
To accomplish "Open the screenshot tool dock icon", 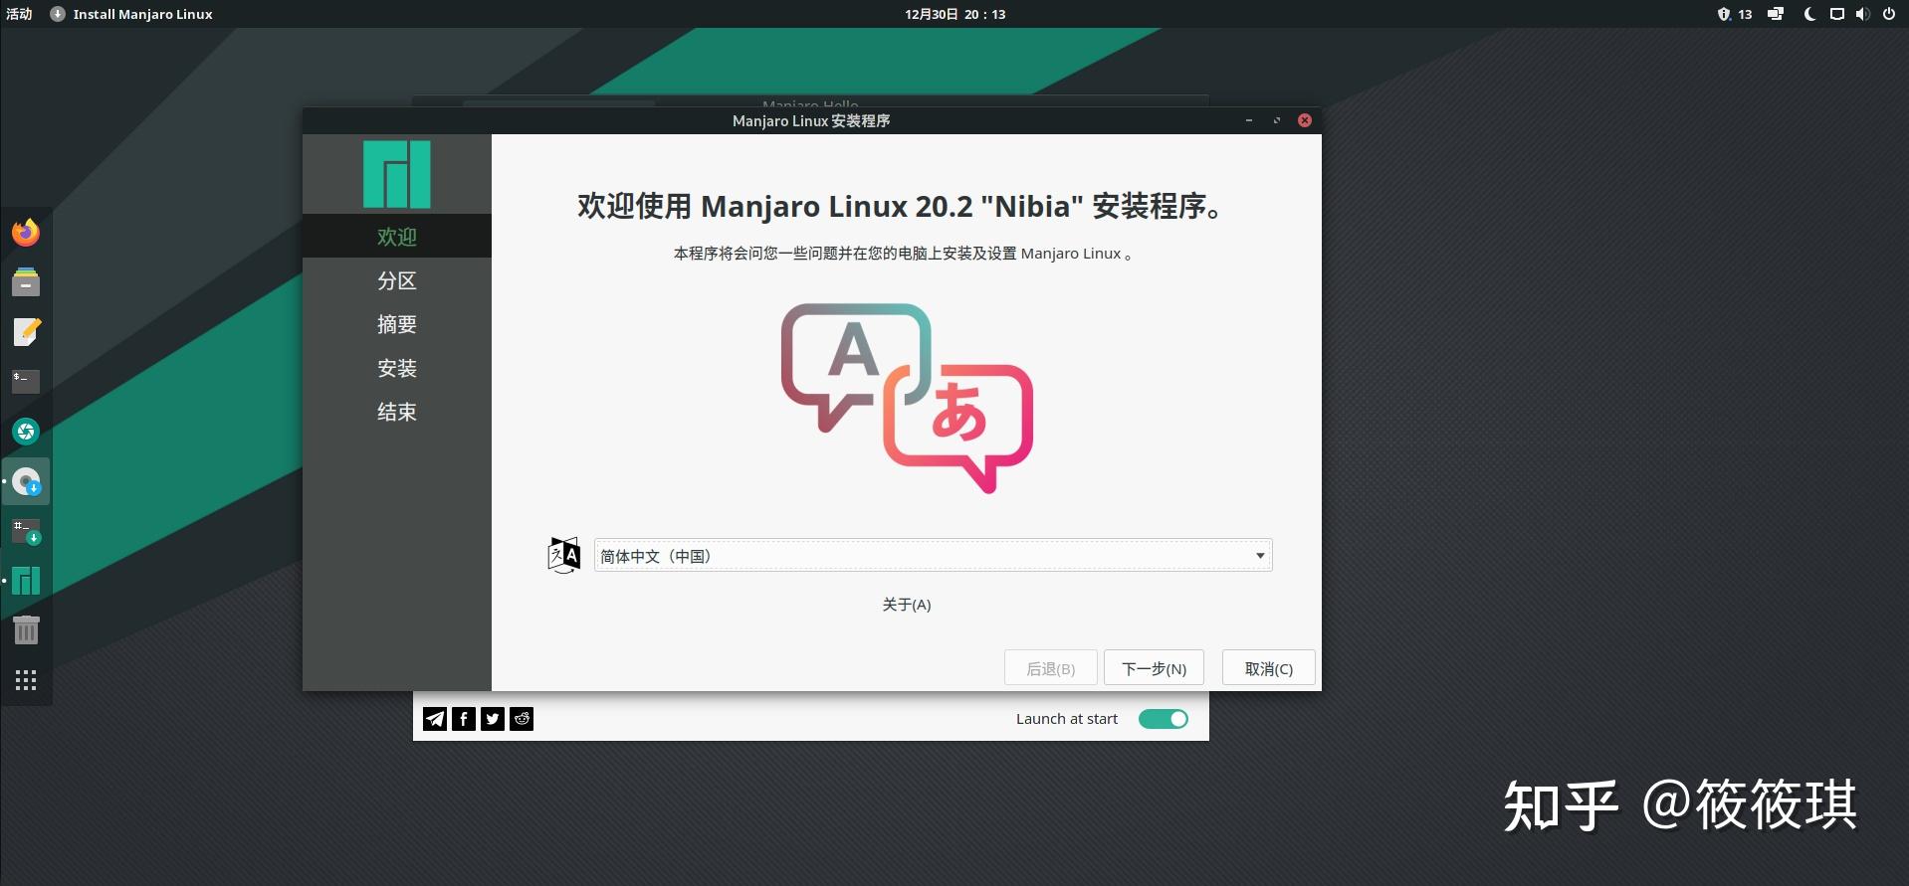I will (26, 432).
